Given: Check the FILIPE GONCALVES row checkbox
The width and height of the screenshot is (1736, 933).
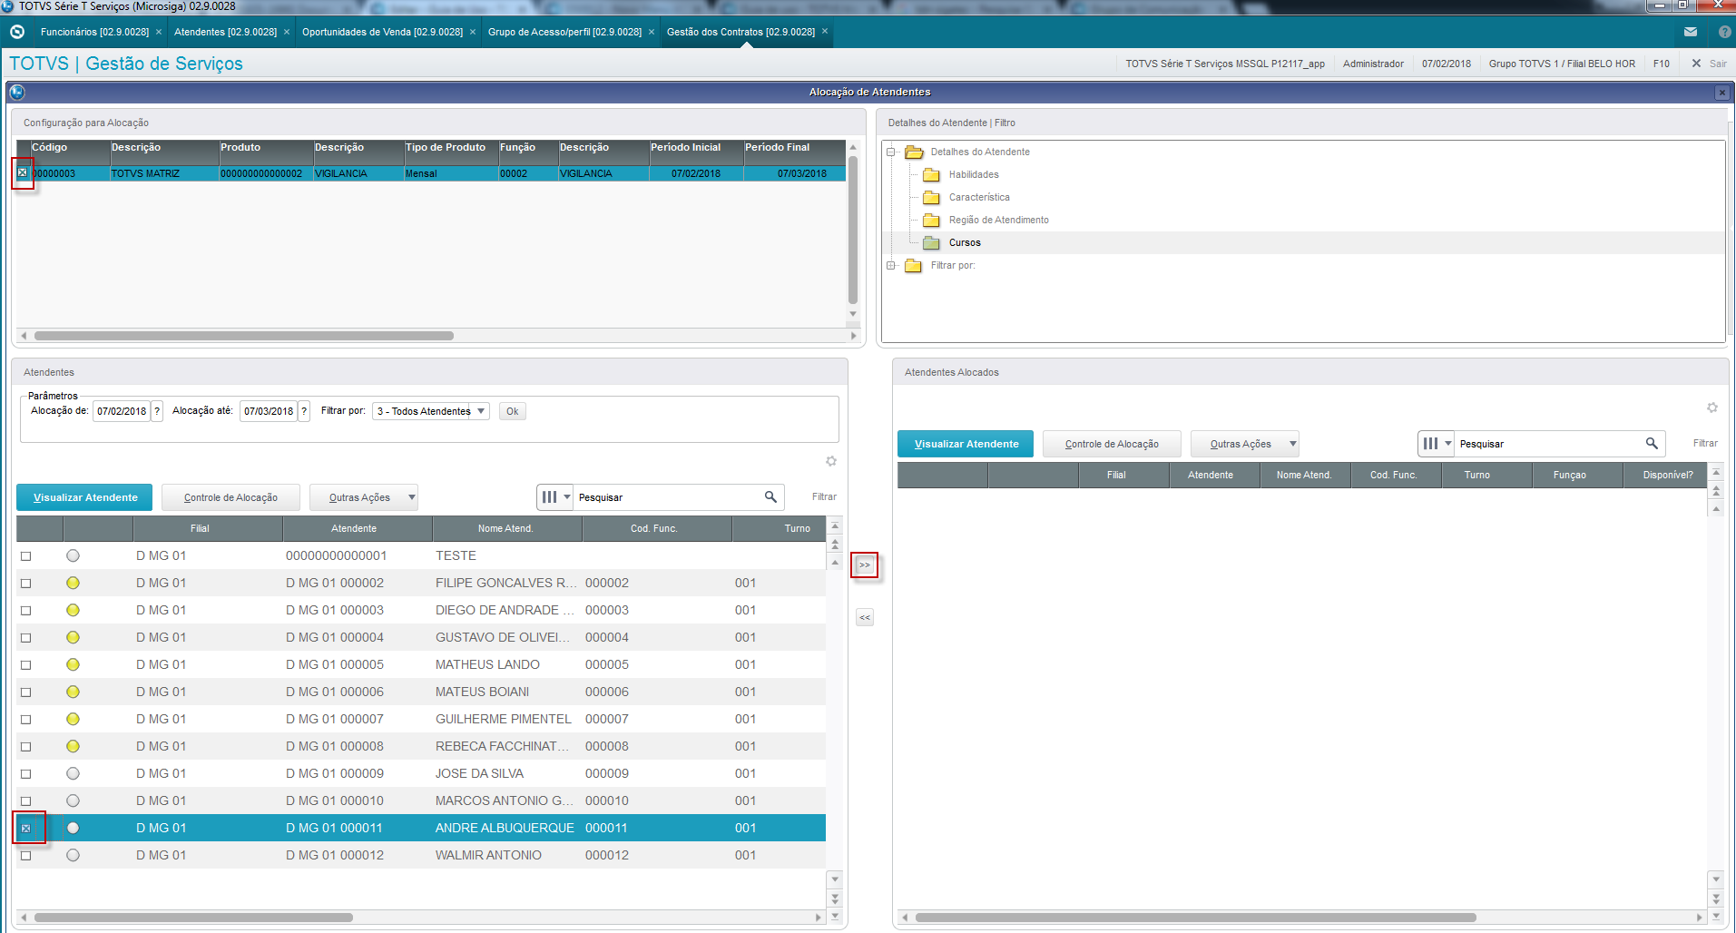Looking at the screenshot, I should (25, 584).
